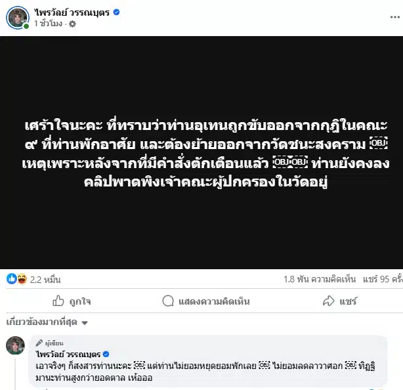View the 1.8 พัน ความคิดเห็น comments count
The width and height of the screenshot is (403, 390).
click(x=320, y=279)
